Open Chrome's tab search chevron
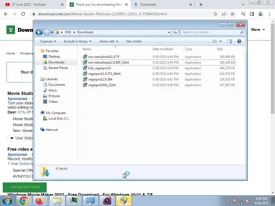The width and height of the screenshot is (275, 206). (x=243, y=5)
